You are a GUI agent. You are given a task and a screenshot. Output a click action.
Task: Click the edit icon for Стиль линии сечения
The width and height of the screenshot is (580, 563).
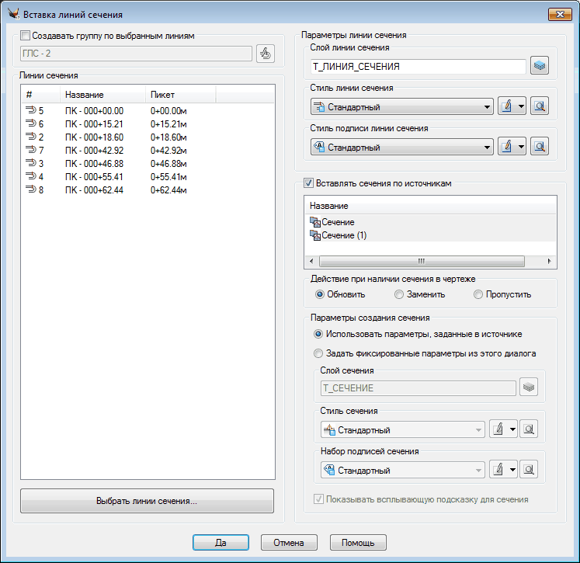[505, 106]
